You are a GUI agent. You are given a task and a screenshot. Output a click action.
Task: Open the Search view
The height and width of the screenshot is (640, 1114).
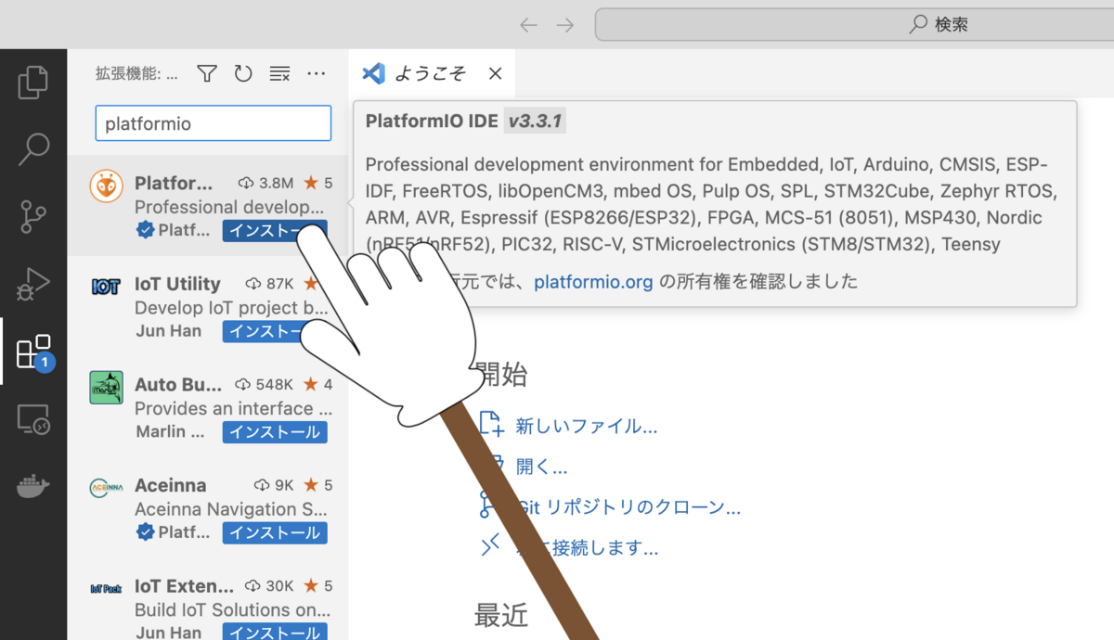33,148
